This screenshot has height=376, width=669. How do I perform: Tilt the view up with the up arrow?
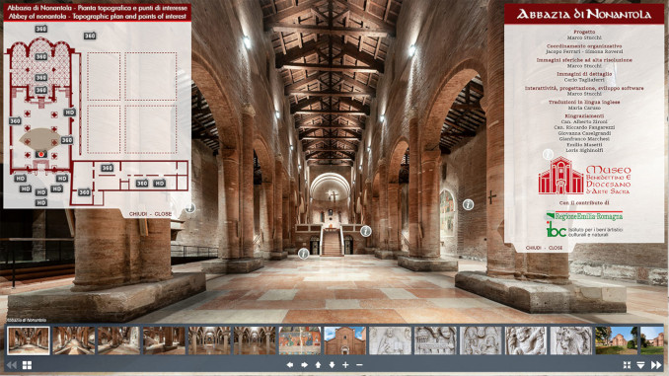(x=318, y=365)
